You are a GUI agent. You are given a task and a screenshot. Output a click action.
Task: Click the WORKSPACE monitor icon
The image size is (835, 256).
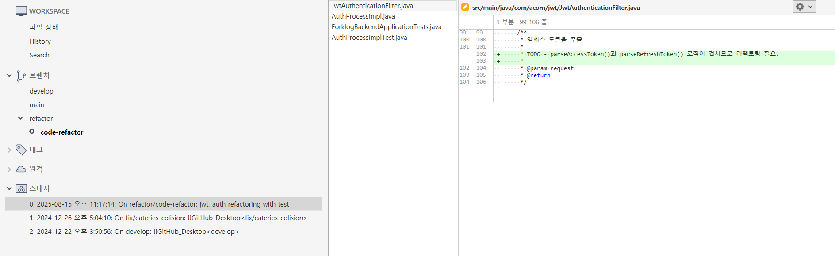(21, 11)
